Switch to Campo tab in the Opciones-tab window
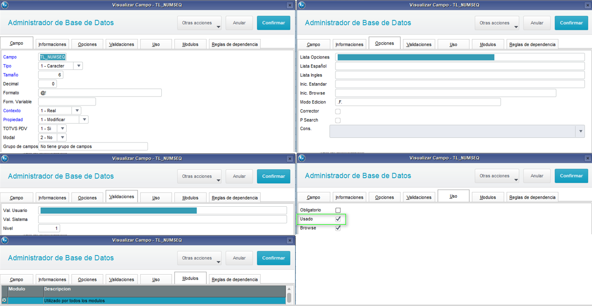Viewport: 592px width, 306px height. 314,44
